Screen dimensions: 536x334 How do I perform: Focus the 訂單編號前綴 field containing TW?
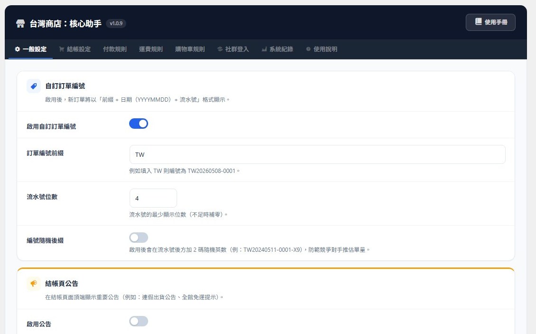pos(317,154)
